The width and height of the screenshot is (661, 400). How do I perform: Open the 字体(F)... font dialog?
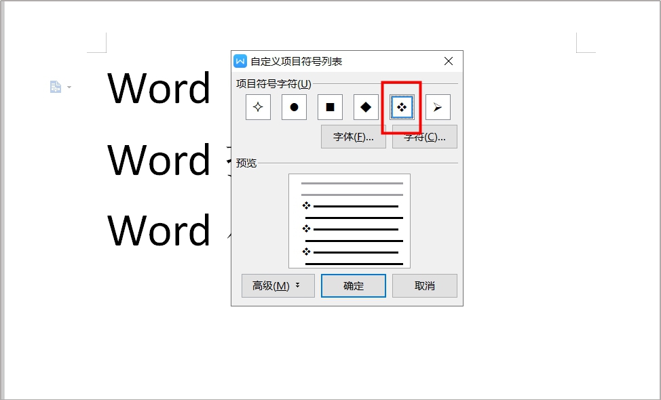tap(354, 137)
